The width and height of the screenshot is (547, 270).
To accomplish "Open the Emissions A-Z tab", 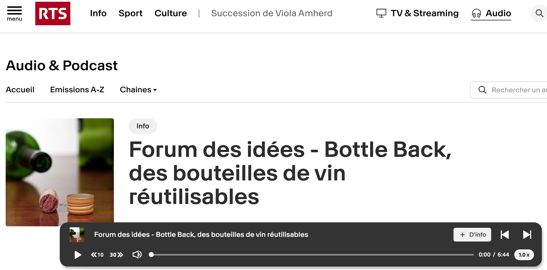I will click(x=77, y=90).
